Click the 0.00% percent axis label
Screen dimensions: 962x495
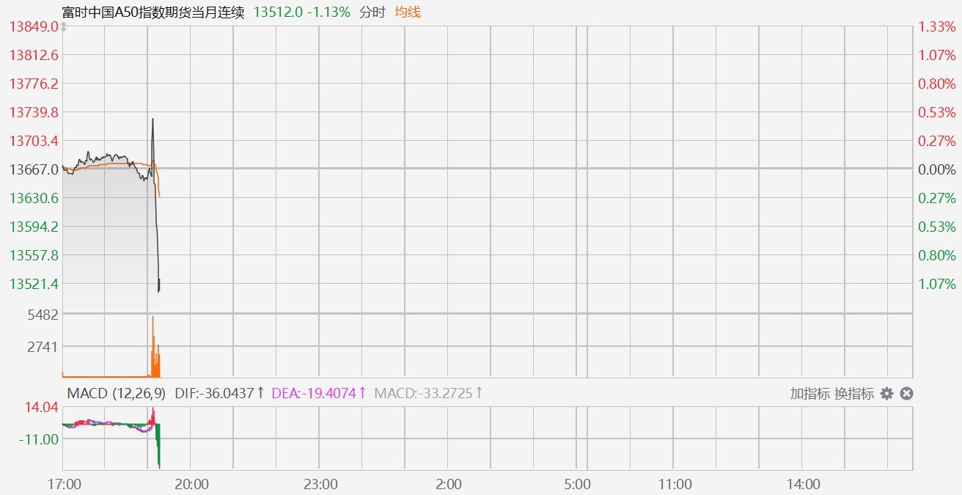click(x=937, y=169)
